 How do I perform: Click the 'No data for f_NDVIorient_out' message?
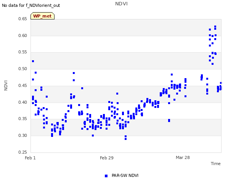point(31,5)
